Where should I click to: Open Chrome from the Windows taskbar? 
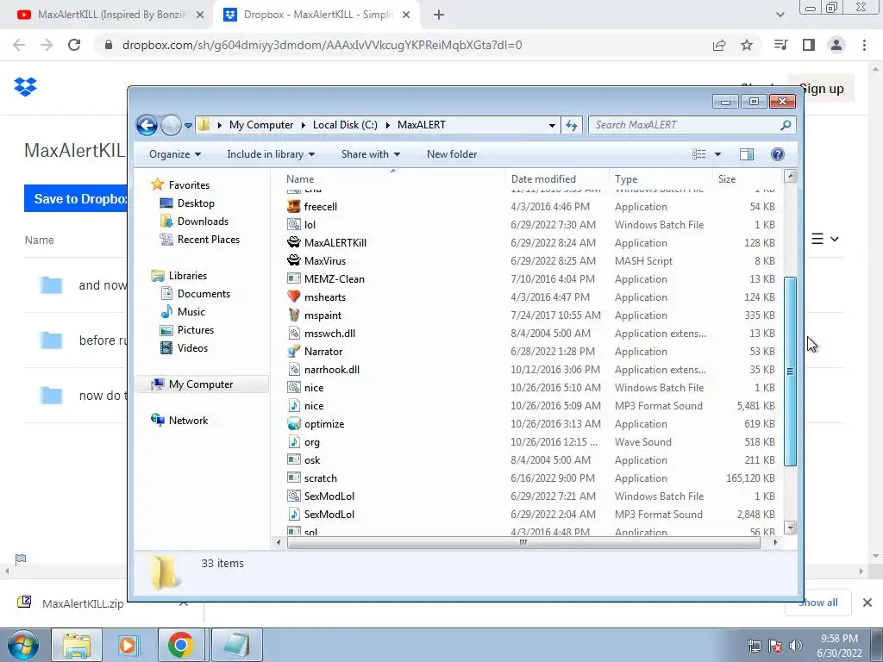180,645
